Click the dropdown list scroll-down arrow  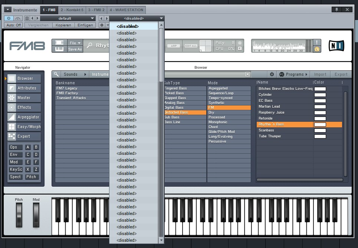(161, 240)
